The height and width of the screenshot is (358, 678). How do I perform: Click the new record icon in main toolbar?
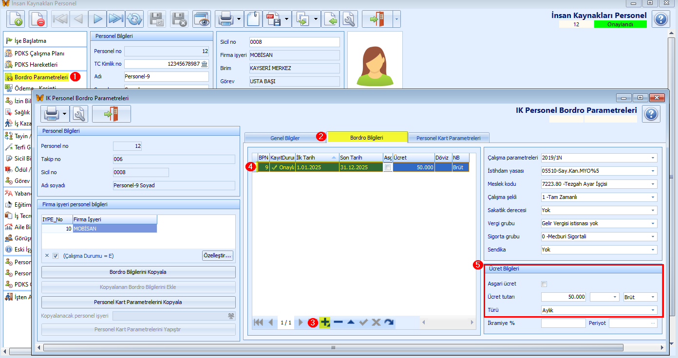(x=16, y=19)
